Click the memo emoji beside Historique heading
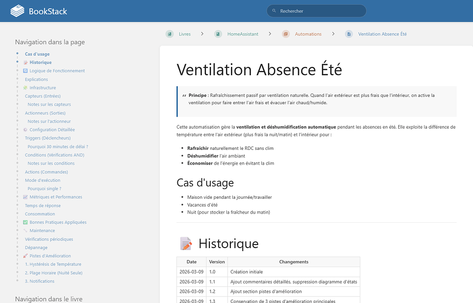Image resolution: width=473 pixels, height=303 pixels. click(186, 244)
